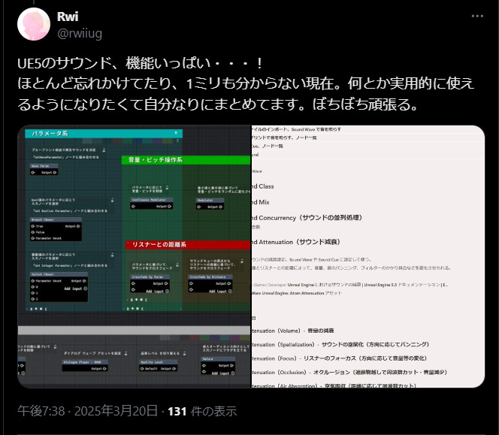Select the Quality Level node
Viewport: 499px width, 435px height.
pos(158,366)
